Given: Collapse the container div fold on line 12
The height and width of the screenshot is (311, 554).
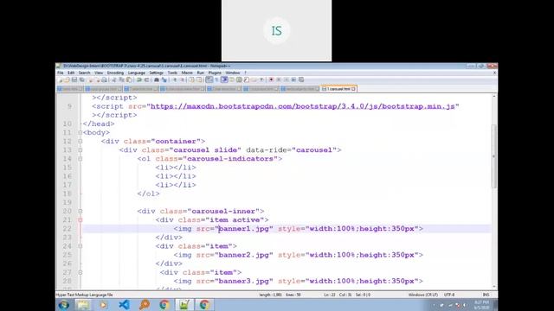Looking at the screenshot, I should coord(81,142).
